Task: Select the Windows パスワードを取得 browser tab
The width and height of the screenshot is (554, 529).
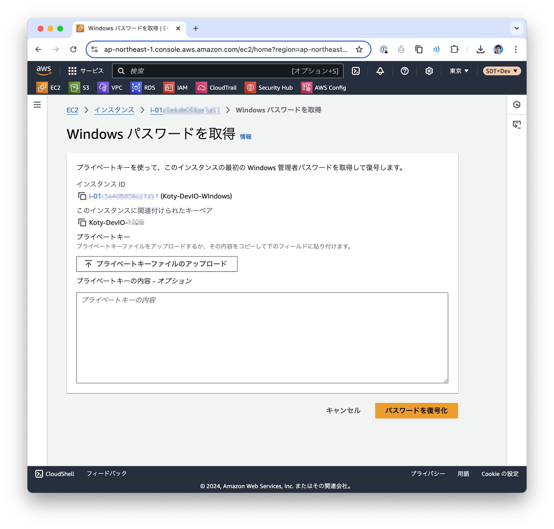Action: pos(129,28)
